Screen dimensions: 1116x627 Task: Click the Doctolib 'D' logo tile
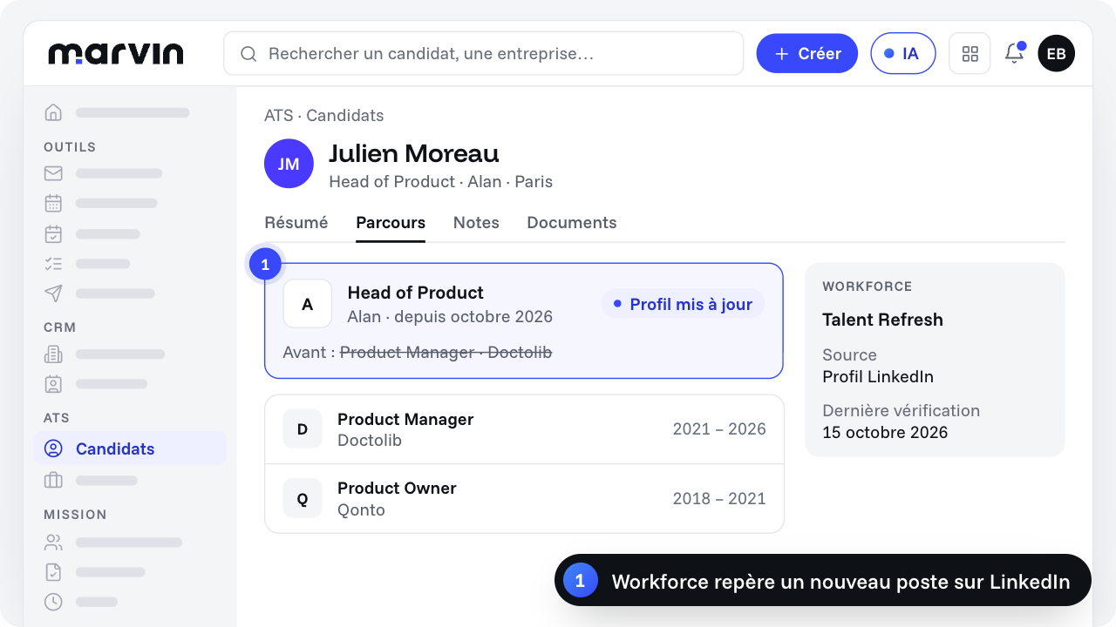(x=303, y=429)
